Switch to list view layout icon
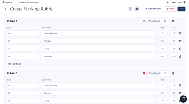The image size is (189, 104). 137,9
